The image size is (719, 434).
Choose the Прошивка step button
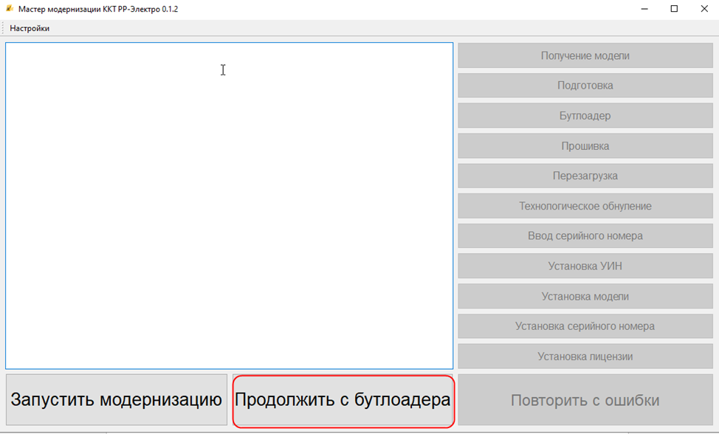(585, 146)
